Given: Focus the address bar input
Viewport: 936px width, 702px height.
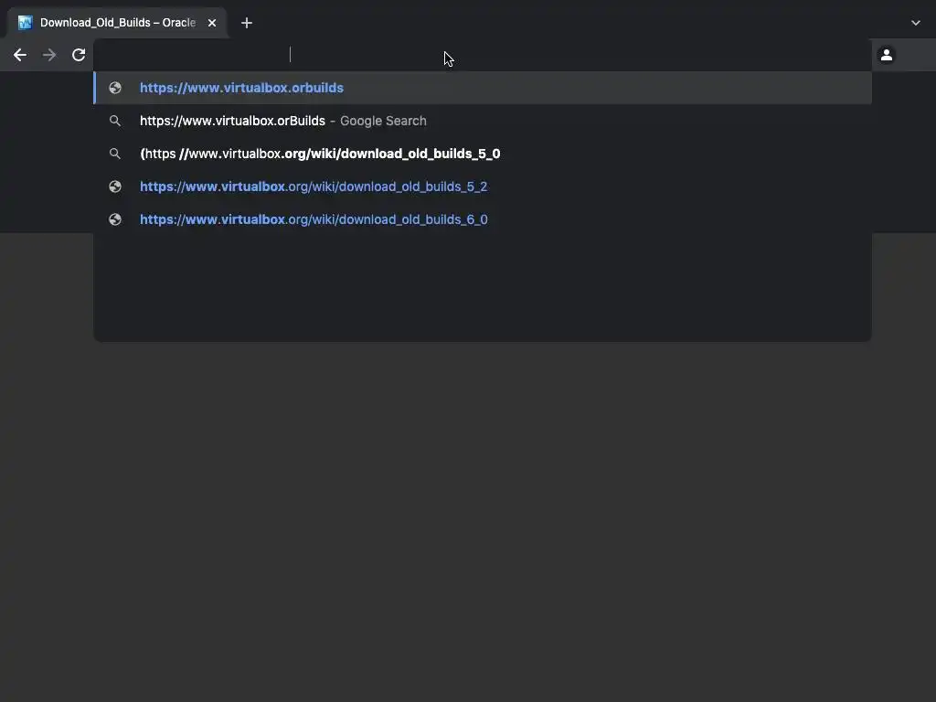Looking at the screenshot, I should 483,55.
